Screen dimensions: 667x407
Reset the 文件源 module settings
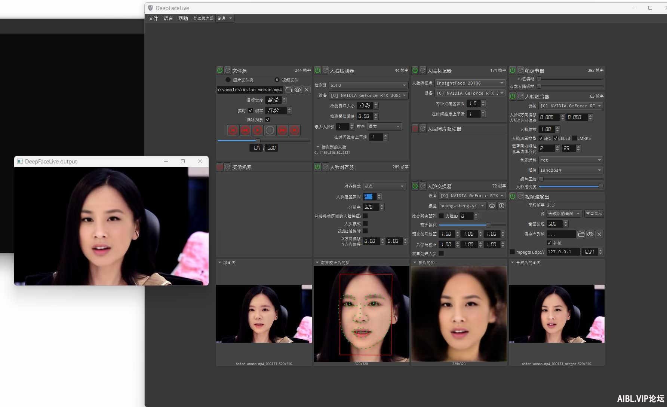pos(228,70)
